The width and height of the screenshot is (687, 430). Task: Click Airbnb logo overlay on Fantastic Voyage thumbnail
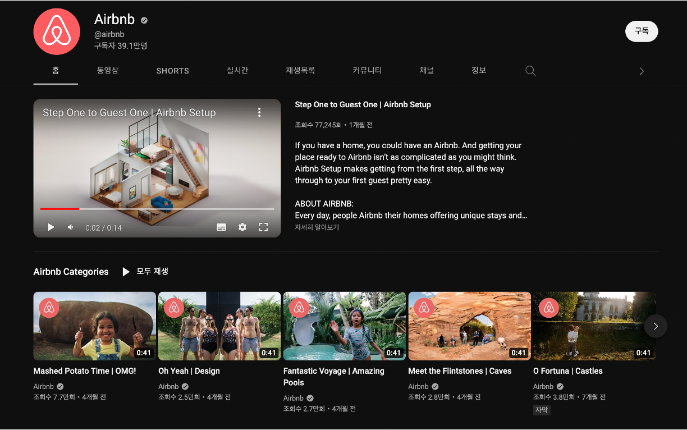299,308
